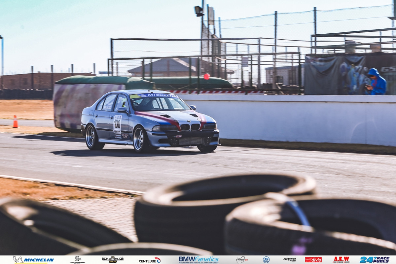The width and height of the screenshot is (396, 264).
Task: Click the Fines Motorsport logo
Action: [77, 260]
